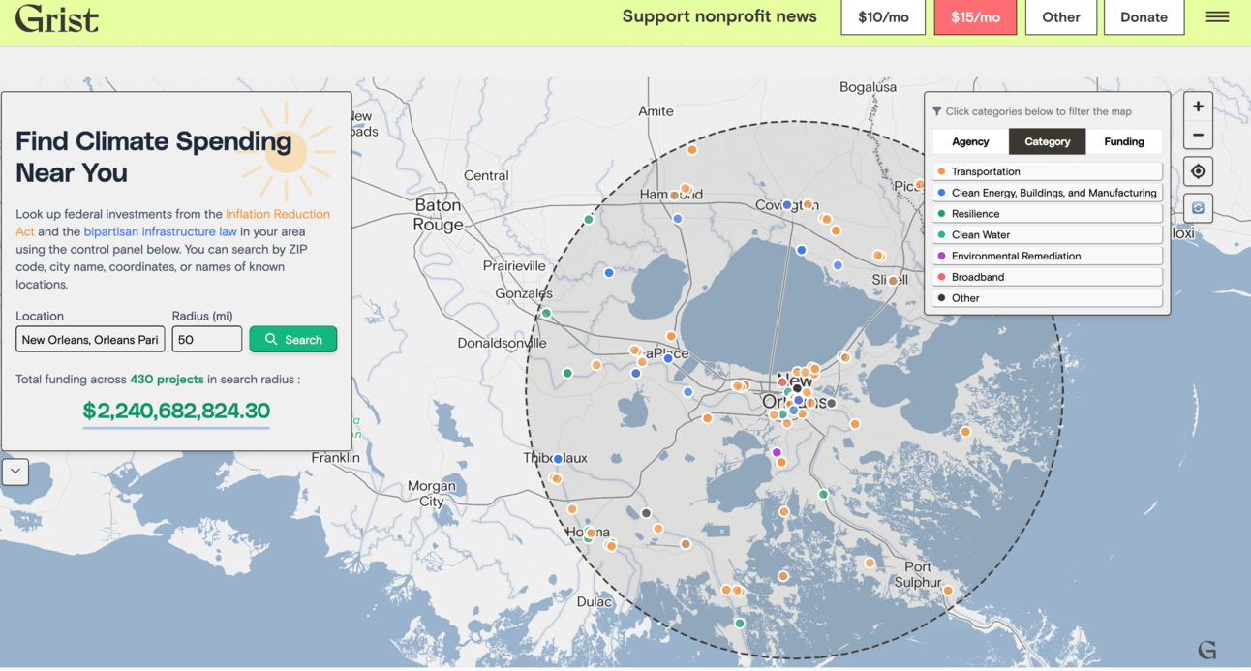Zoom in on the map
1251x671 pixels.
click(1198, 106)
